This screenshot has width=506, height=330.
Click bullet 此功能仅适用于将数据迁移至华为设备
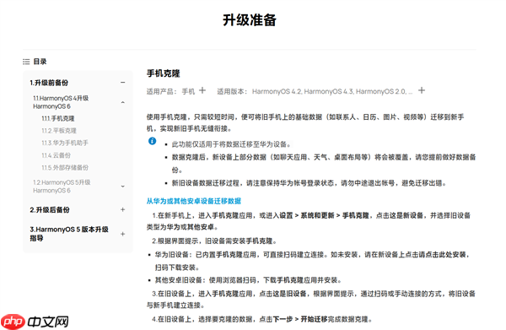coord(231,144)
